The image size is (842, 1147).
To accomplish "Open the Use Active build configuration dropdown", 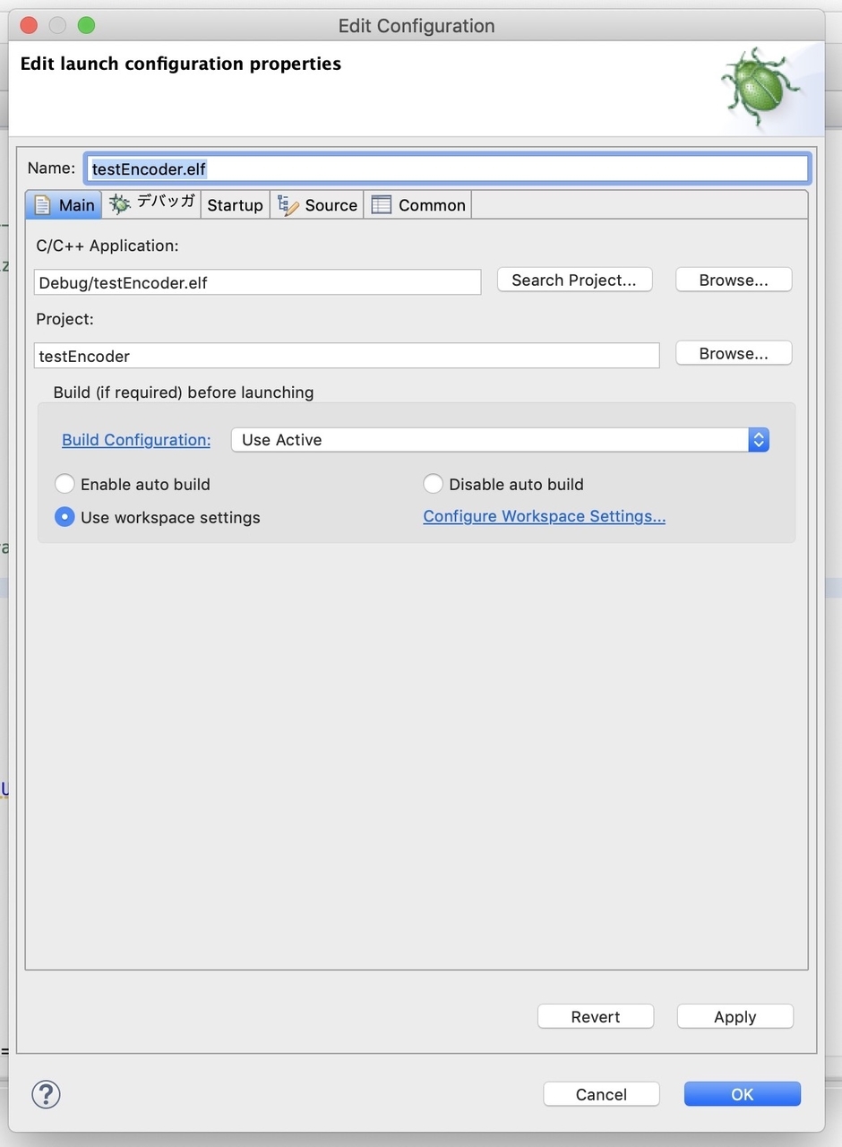I will coord(500,440).
